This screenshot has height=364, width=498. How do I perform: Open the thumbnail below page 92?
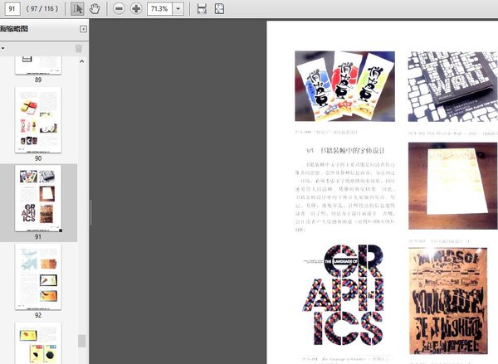[x=38, y=343]
